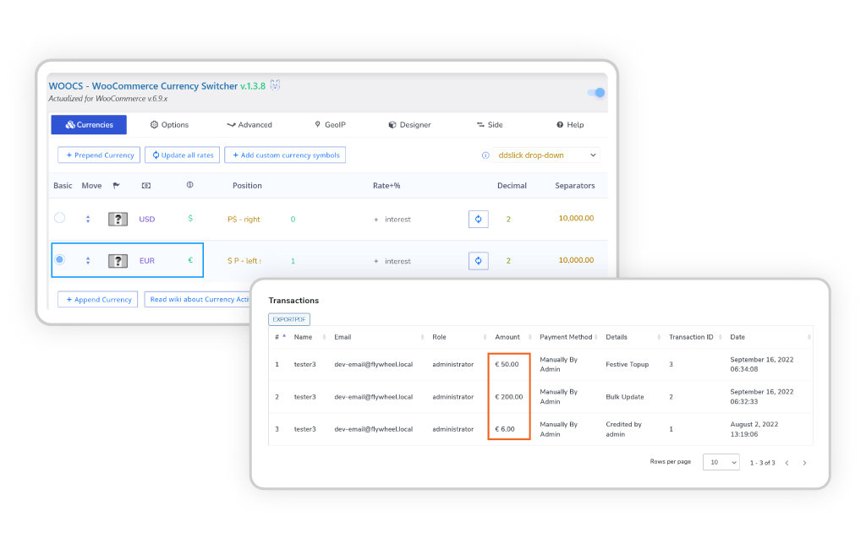
Task: Open USD decimal dropdown
Action: (x=508, y=219)
